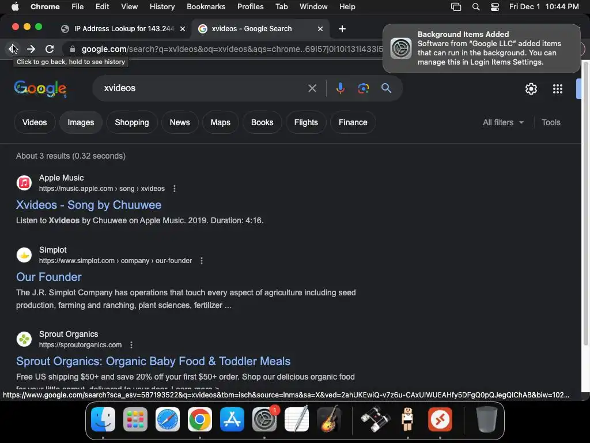590x443 pixels.
Task: Open Control Center in the menu bar
Action: (x=495, y=6)
